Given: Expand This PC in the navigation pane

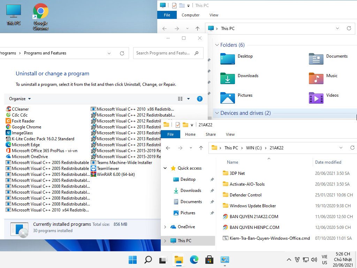Looking at the screenshot, I should (165, 241).
